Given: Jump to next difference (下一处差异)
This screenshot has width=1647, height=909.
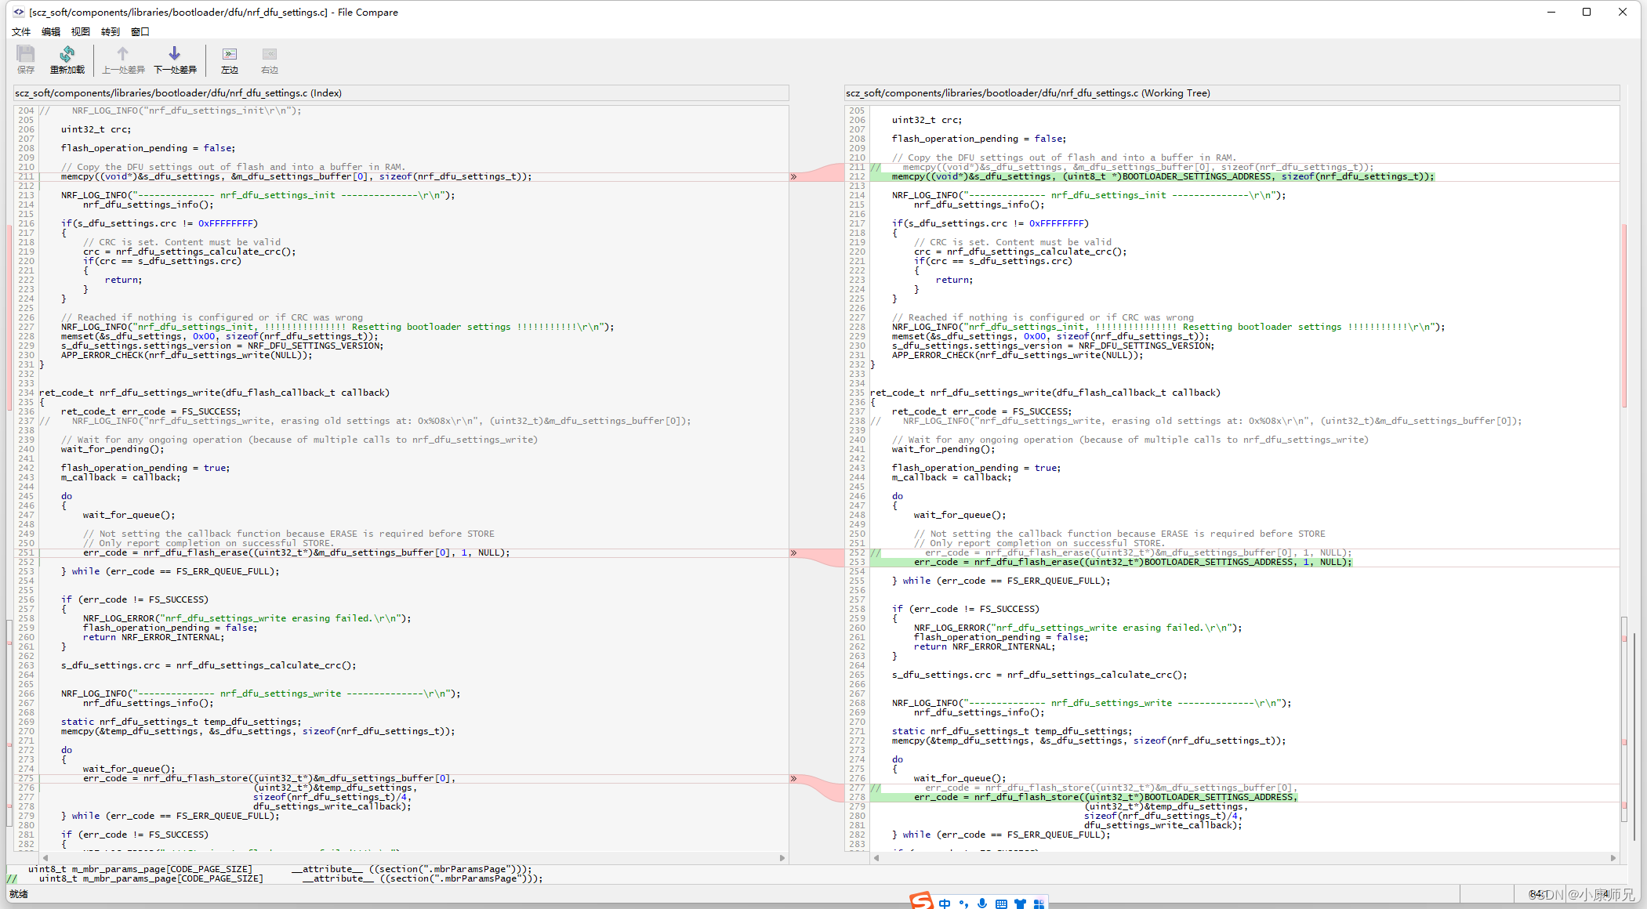Looking at the screenshot, I should point(175,59).
